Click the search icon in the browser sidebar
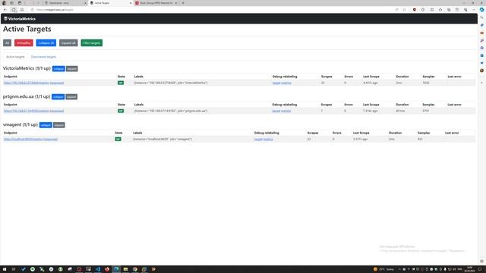This screenshot has width=486, height=273. [482, 17]
